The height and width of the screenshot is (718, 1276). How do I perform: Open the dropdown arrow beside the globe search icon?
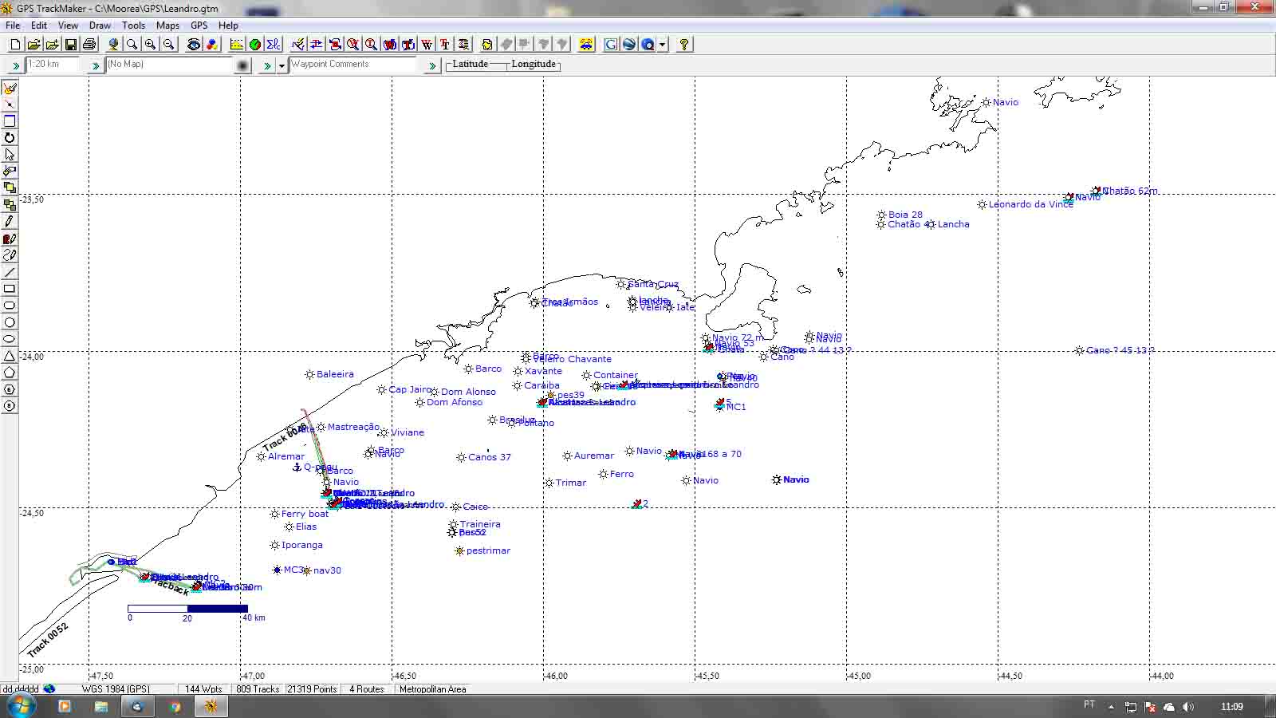(662, 45)
